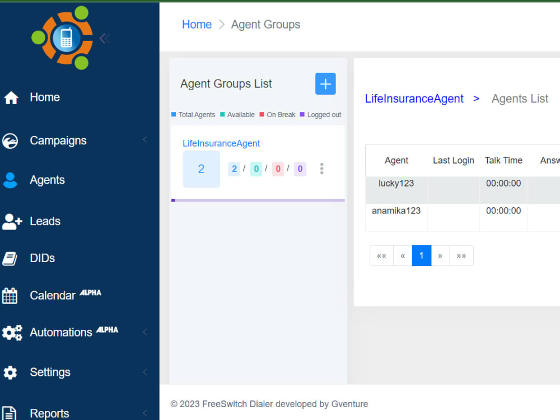Click the Leads add-person icon

(12, 221)
